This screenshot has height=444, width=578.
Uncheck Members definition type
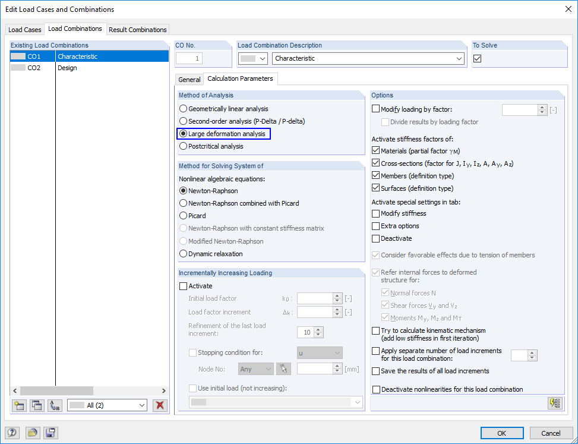[x=375, y=175]
